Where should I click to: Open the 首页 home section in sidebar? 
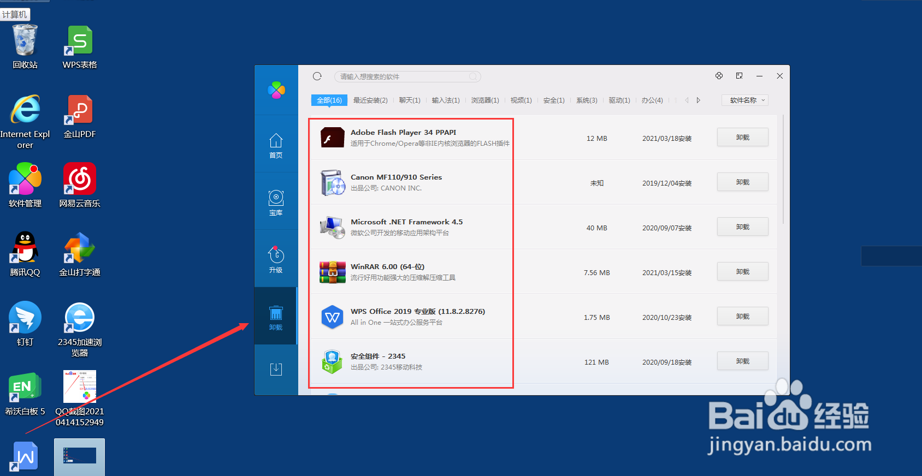pos(276,146)
